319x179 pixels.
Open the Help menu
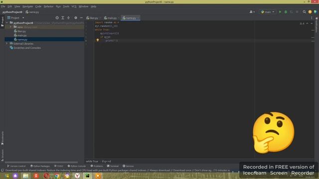pyautogui.click(x=93, y=6)
